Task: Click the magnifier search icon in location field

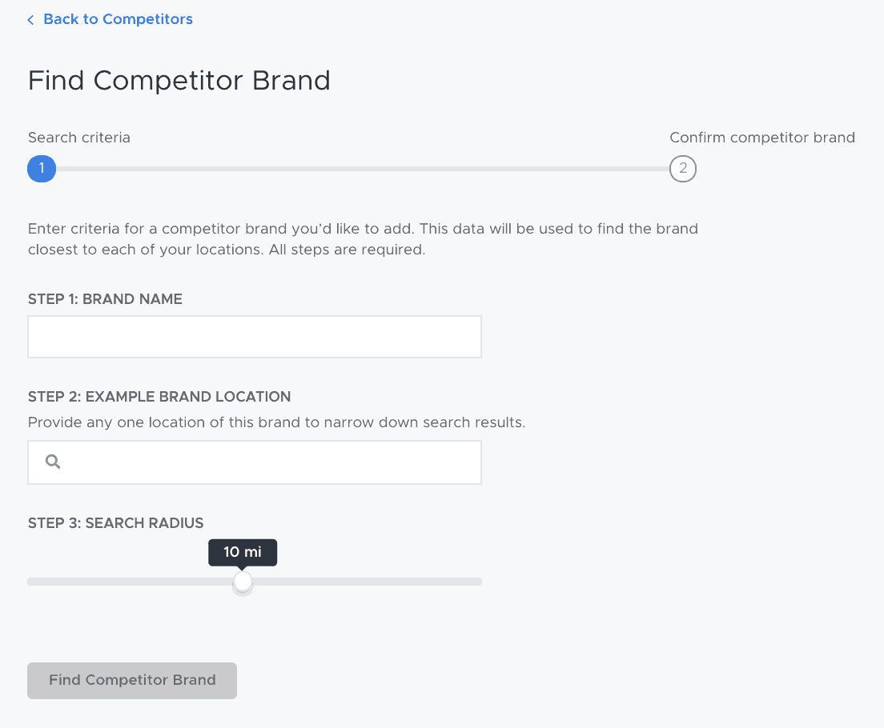Action: pyautogui.click(x=52, y=462)
